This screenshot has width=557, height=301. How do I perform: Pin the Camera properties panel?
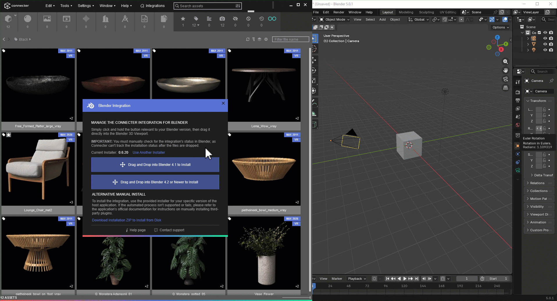[x=551, y=81]
